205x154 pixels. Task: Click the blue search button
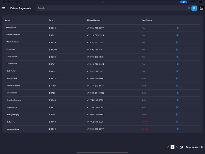194,8
